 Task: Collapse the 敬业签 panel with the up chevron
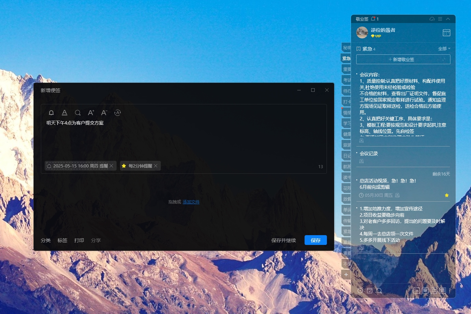pyautogui.click(x=448, y=19)
